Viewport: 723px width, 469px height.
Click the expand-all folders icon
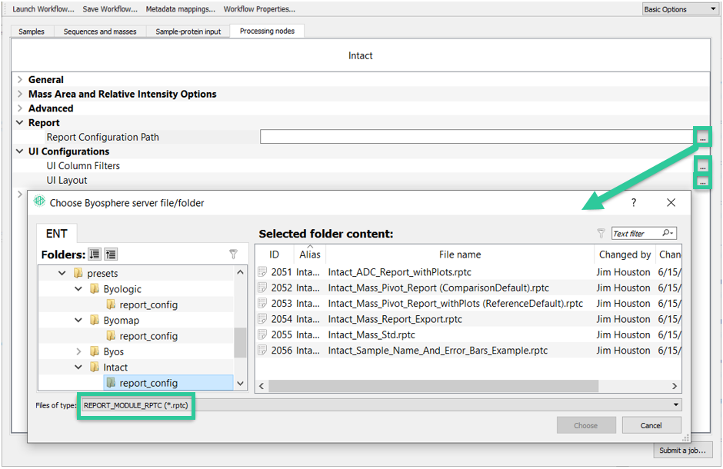pos(95,254)
